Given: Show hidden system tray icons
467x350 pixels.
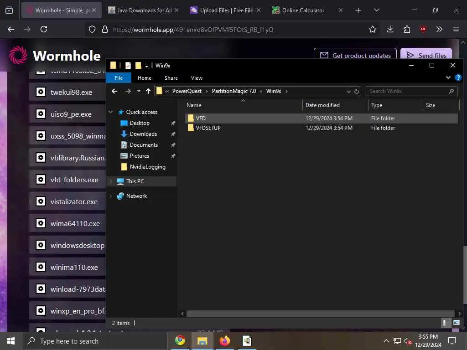Looking at the screenshot, I should point(386,341).
